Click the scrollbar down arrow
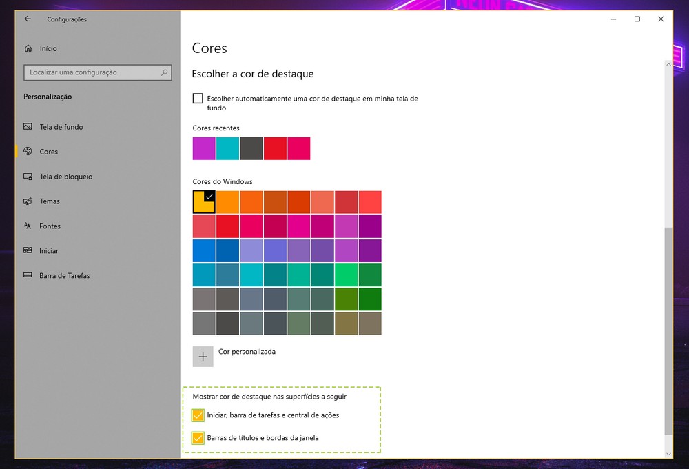Screen dimensions: 689x469 668,453
